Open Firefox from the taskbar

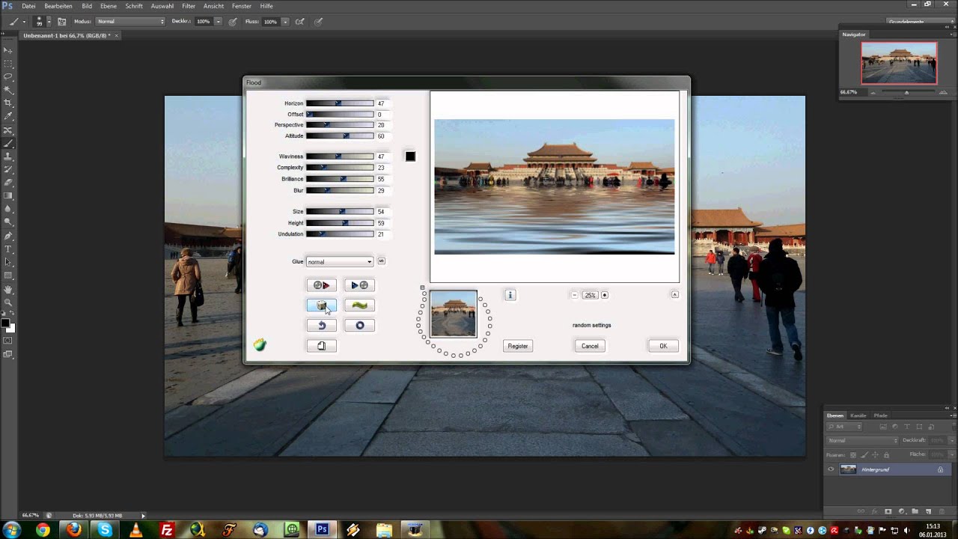pyautogui.click(x=74, y=530)
